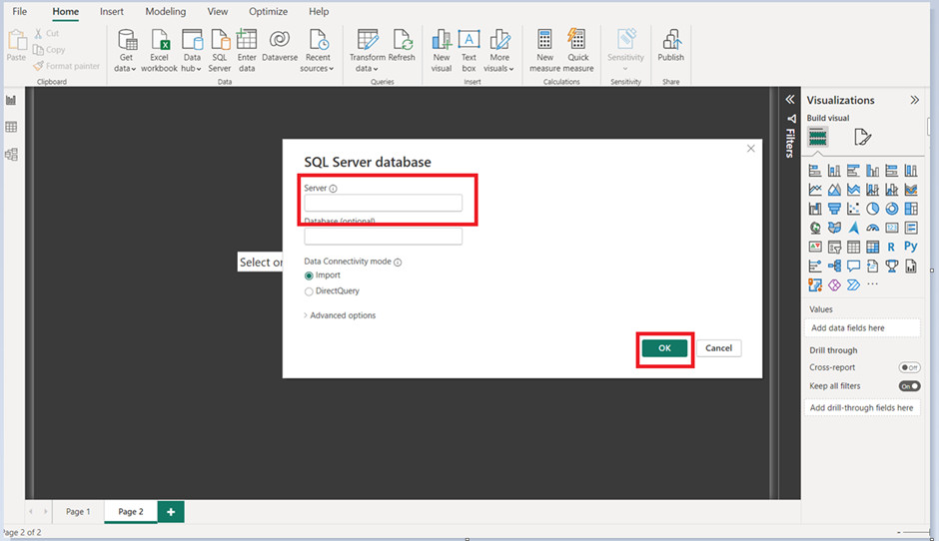Viewport: 939px width, 541px height.
Task: Click the Publish icon
Action: coord(670,40)
